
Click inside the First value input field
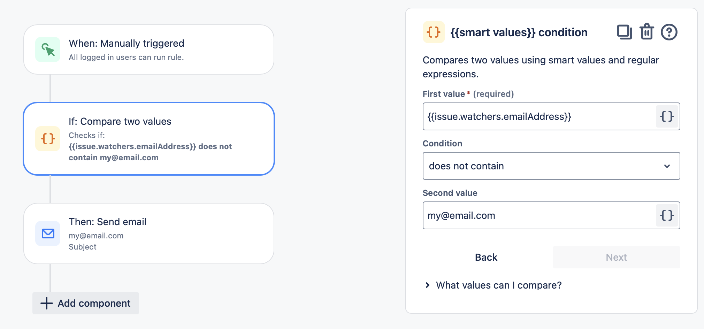pyautogui.click(x=540, y=117)
